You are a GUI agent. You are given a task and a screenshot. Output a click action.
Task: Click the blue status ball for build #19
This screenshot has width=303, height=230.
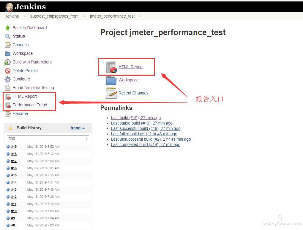pyautogui.click(x=8, y=147)
